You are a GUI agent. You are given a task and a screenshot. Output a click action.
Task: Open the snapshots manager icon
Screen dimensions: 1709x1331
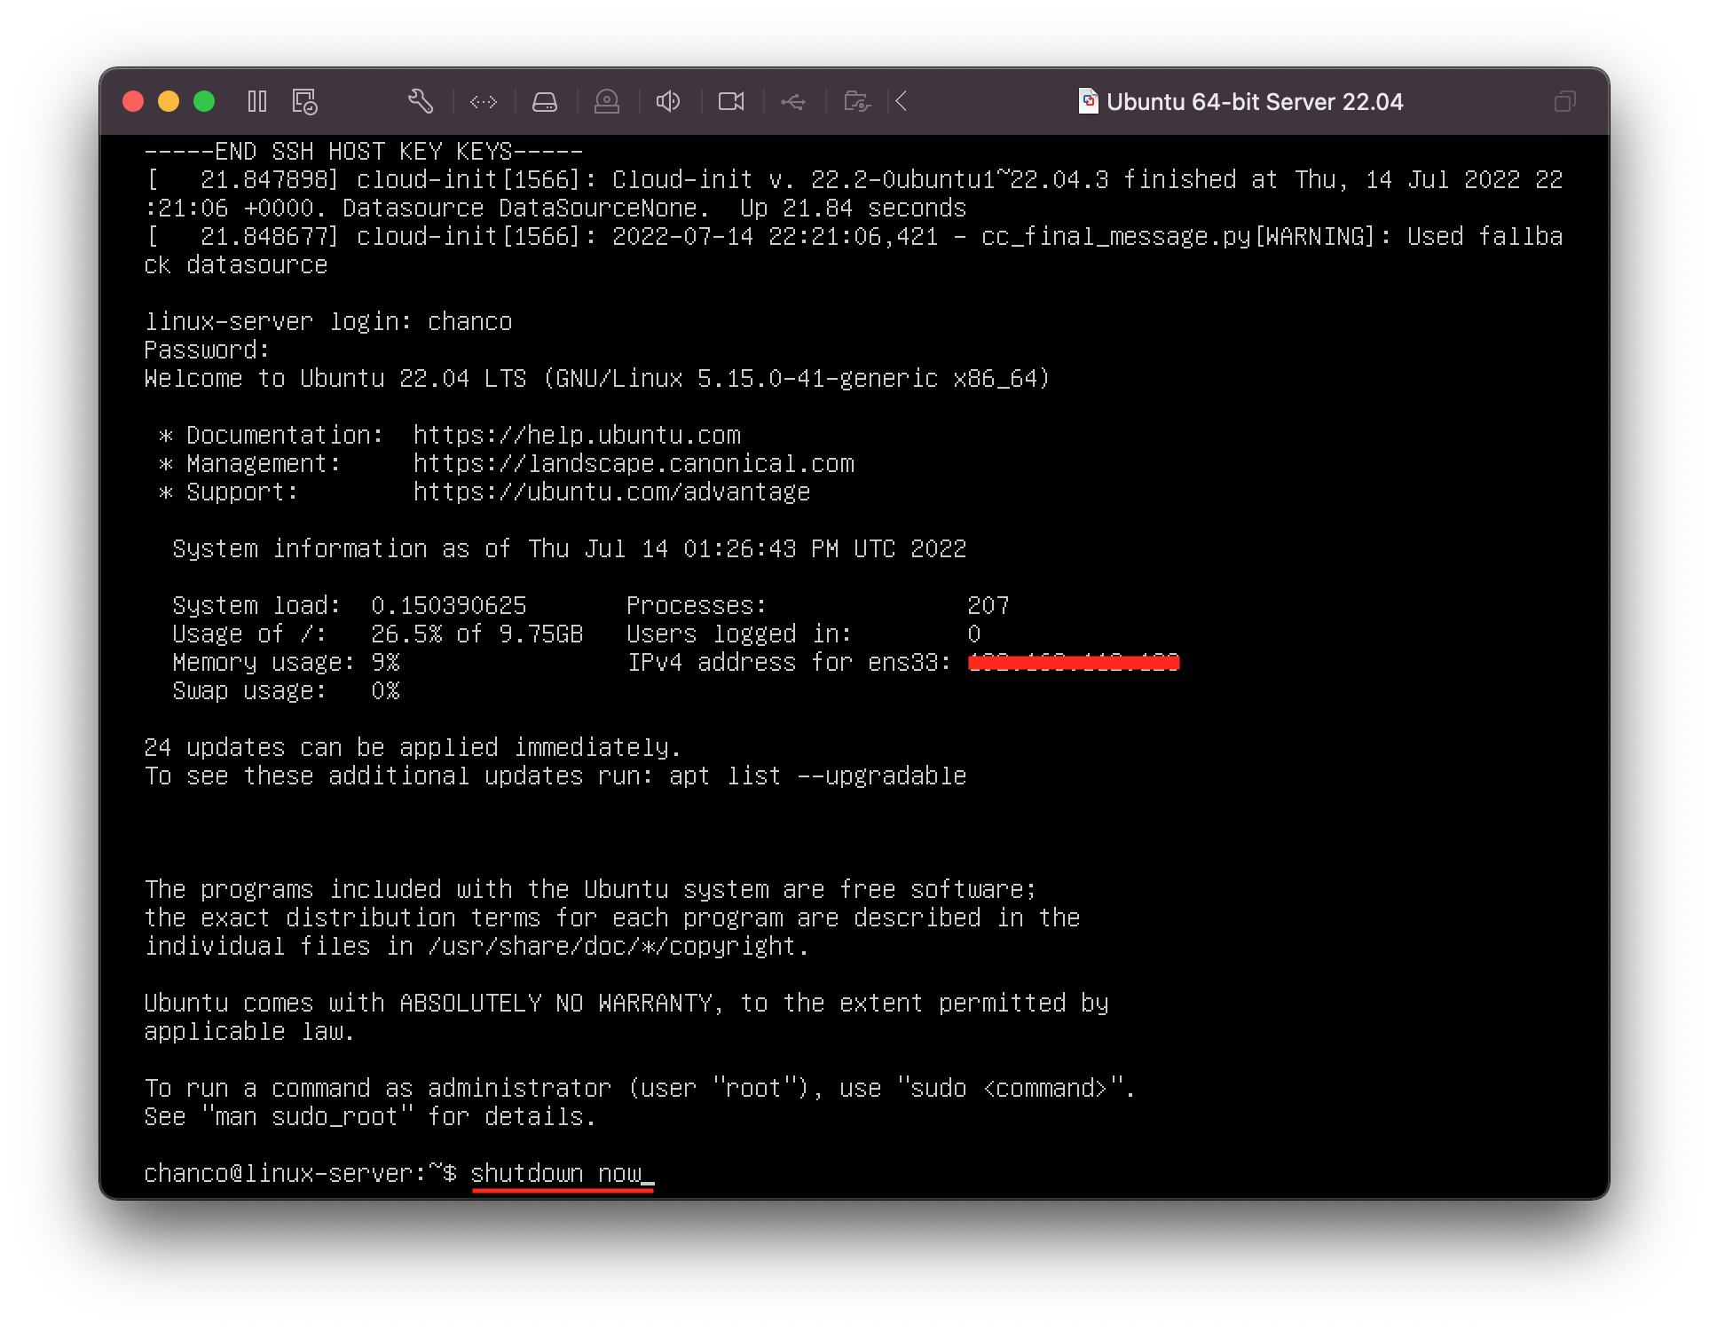(304, 102)
